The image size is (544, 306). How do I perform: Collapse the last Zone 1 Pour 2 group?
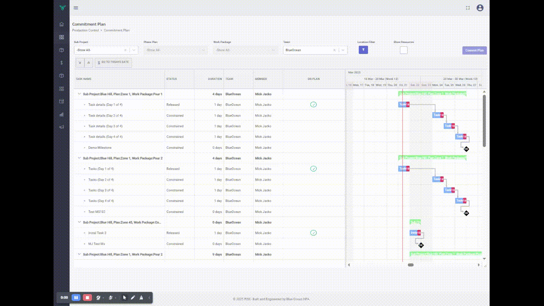pyautogui.click(x=79, y=255)
